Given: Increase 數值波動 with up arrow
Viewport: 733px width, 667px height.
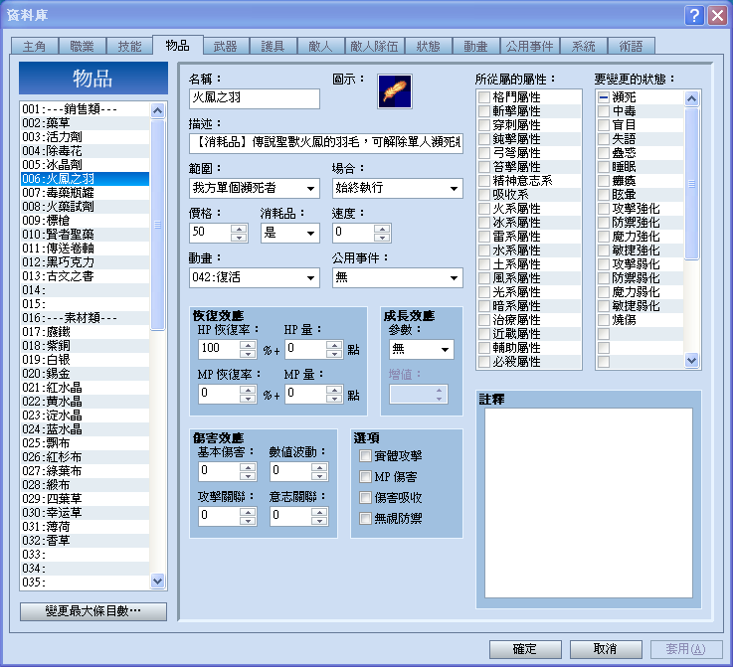Looking at the screenshot, I should click(319, 466).
